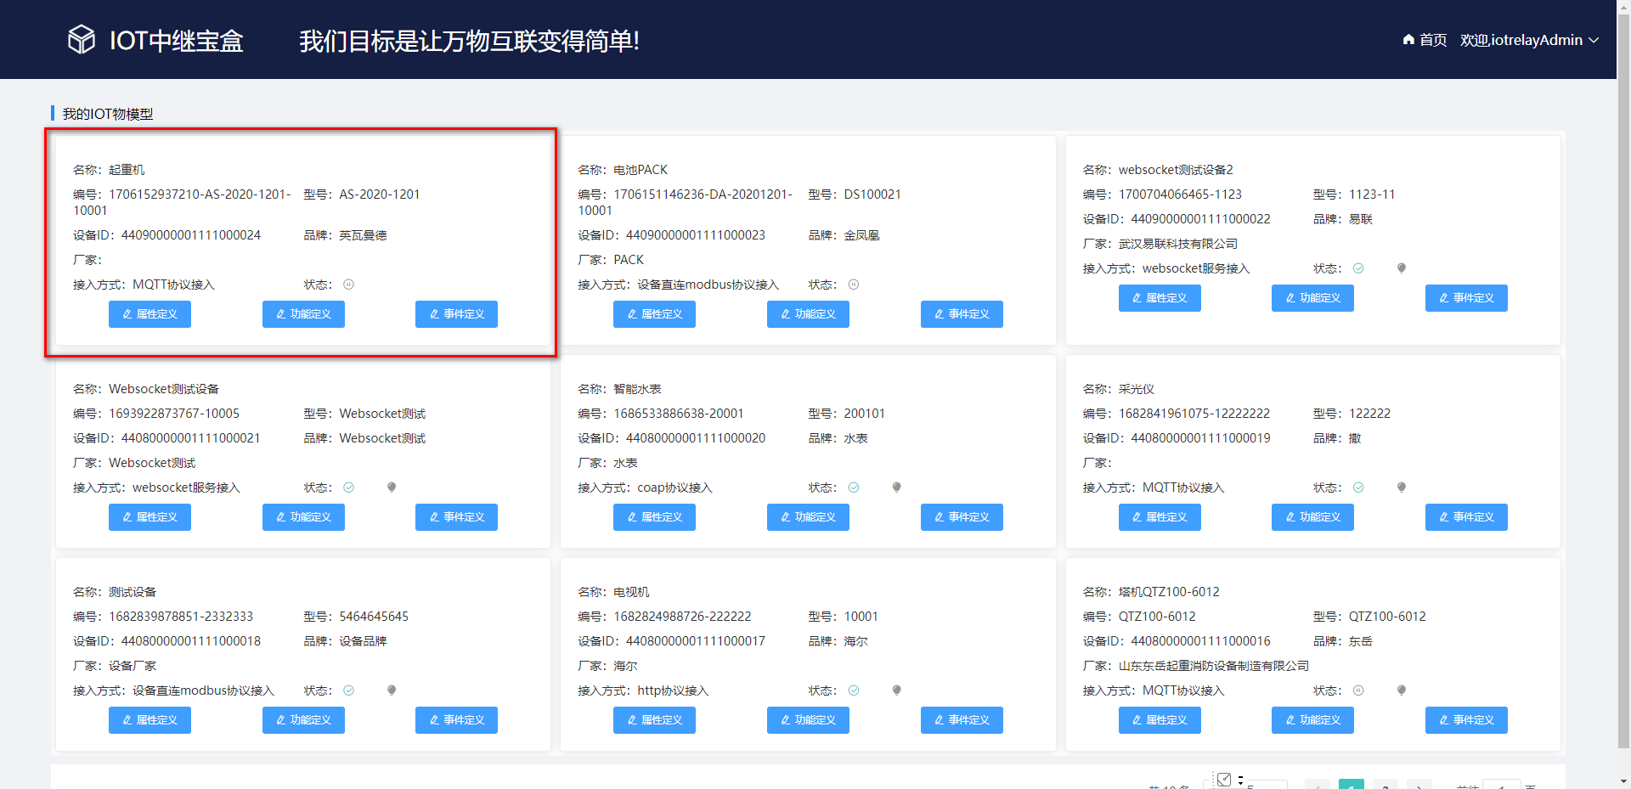Click the 前往 page number input field
The height and width of the screenshot is (789, 1631).
(1502, 786)
